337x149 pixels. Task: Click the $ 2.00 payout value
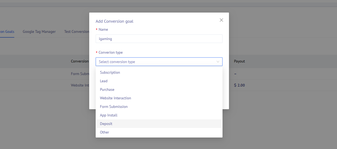tap(239, 85)
